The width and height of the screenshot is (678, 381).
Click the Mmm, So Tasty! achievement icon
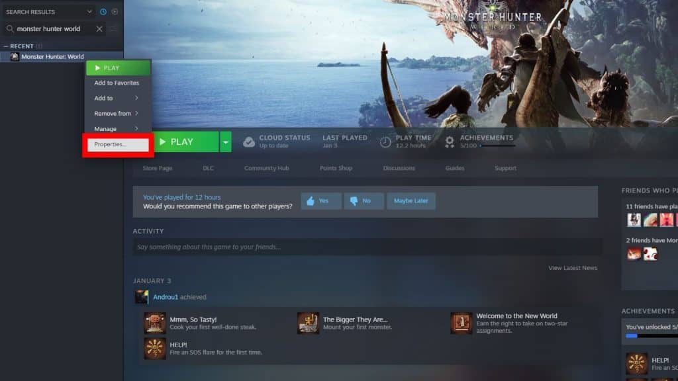point(155,323)
